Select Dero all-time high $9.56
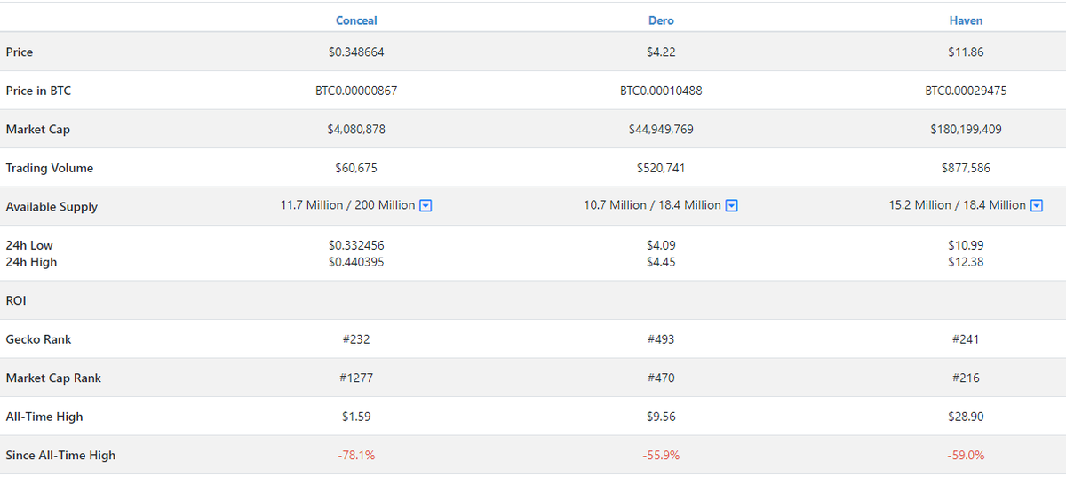This screenshot has width=1066, height=477. [x=661, y=417]
